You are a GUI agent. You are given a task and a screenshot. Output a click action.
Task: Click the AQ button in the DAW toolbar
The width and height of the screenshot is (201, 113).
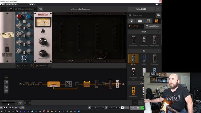(x=22, y=108)
